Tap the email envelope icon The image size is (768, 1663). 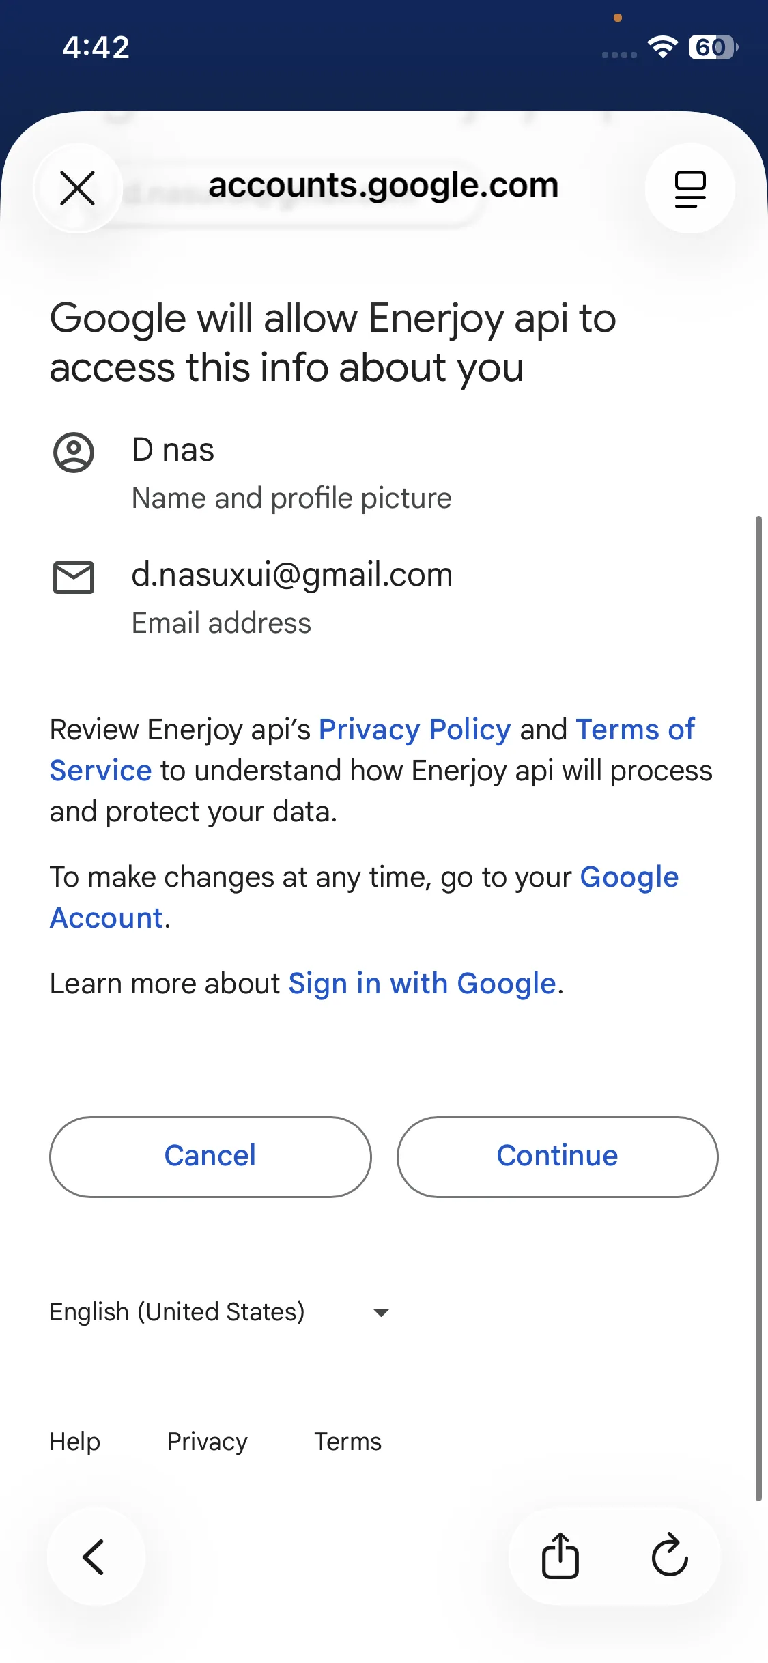coord(74,578)
